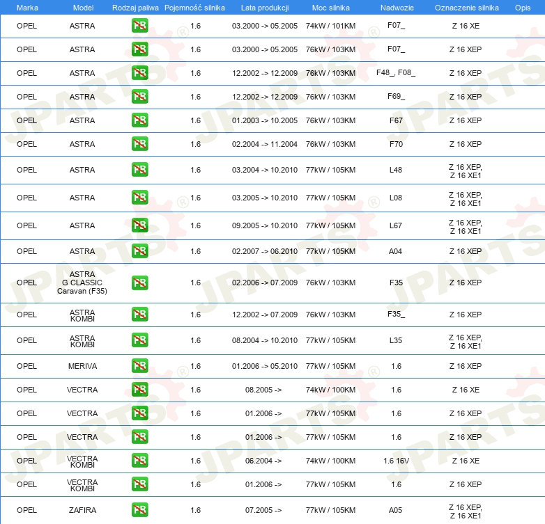Click the fuel icon in the Astra F67 row
The height and width of the screenshot is (524, 545).
[x=139, y=120]
